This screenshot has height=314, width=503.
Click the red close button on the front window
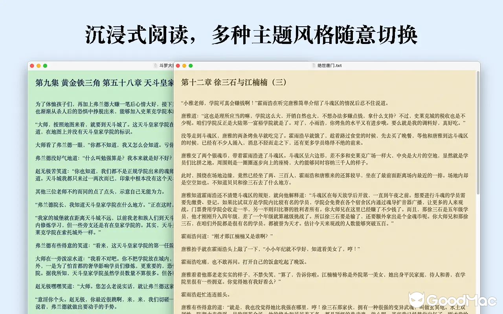179,66
